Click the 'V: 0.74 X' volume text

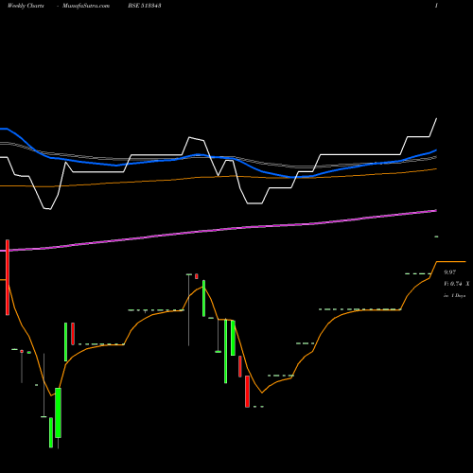coord(457,284)
